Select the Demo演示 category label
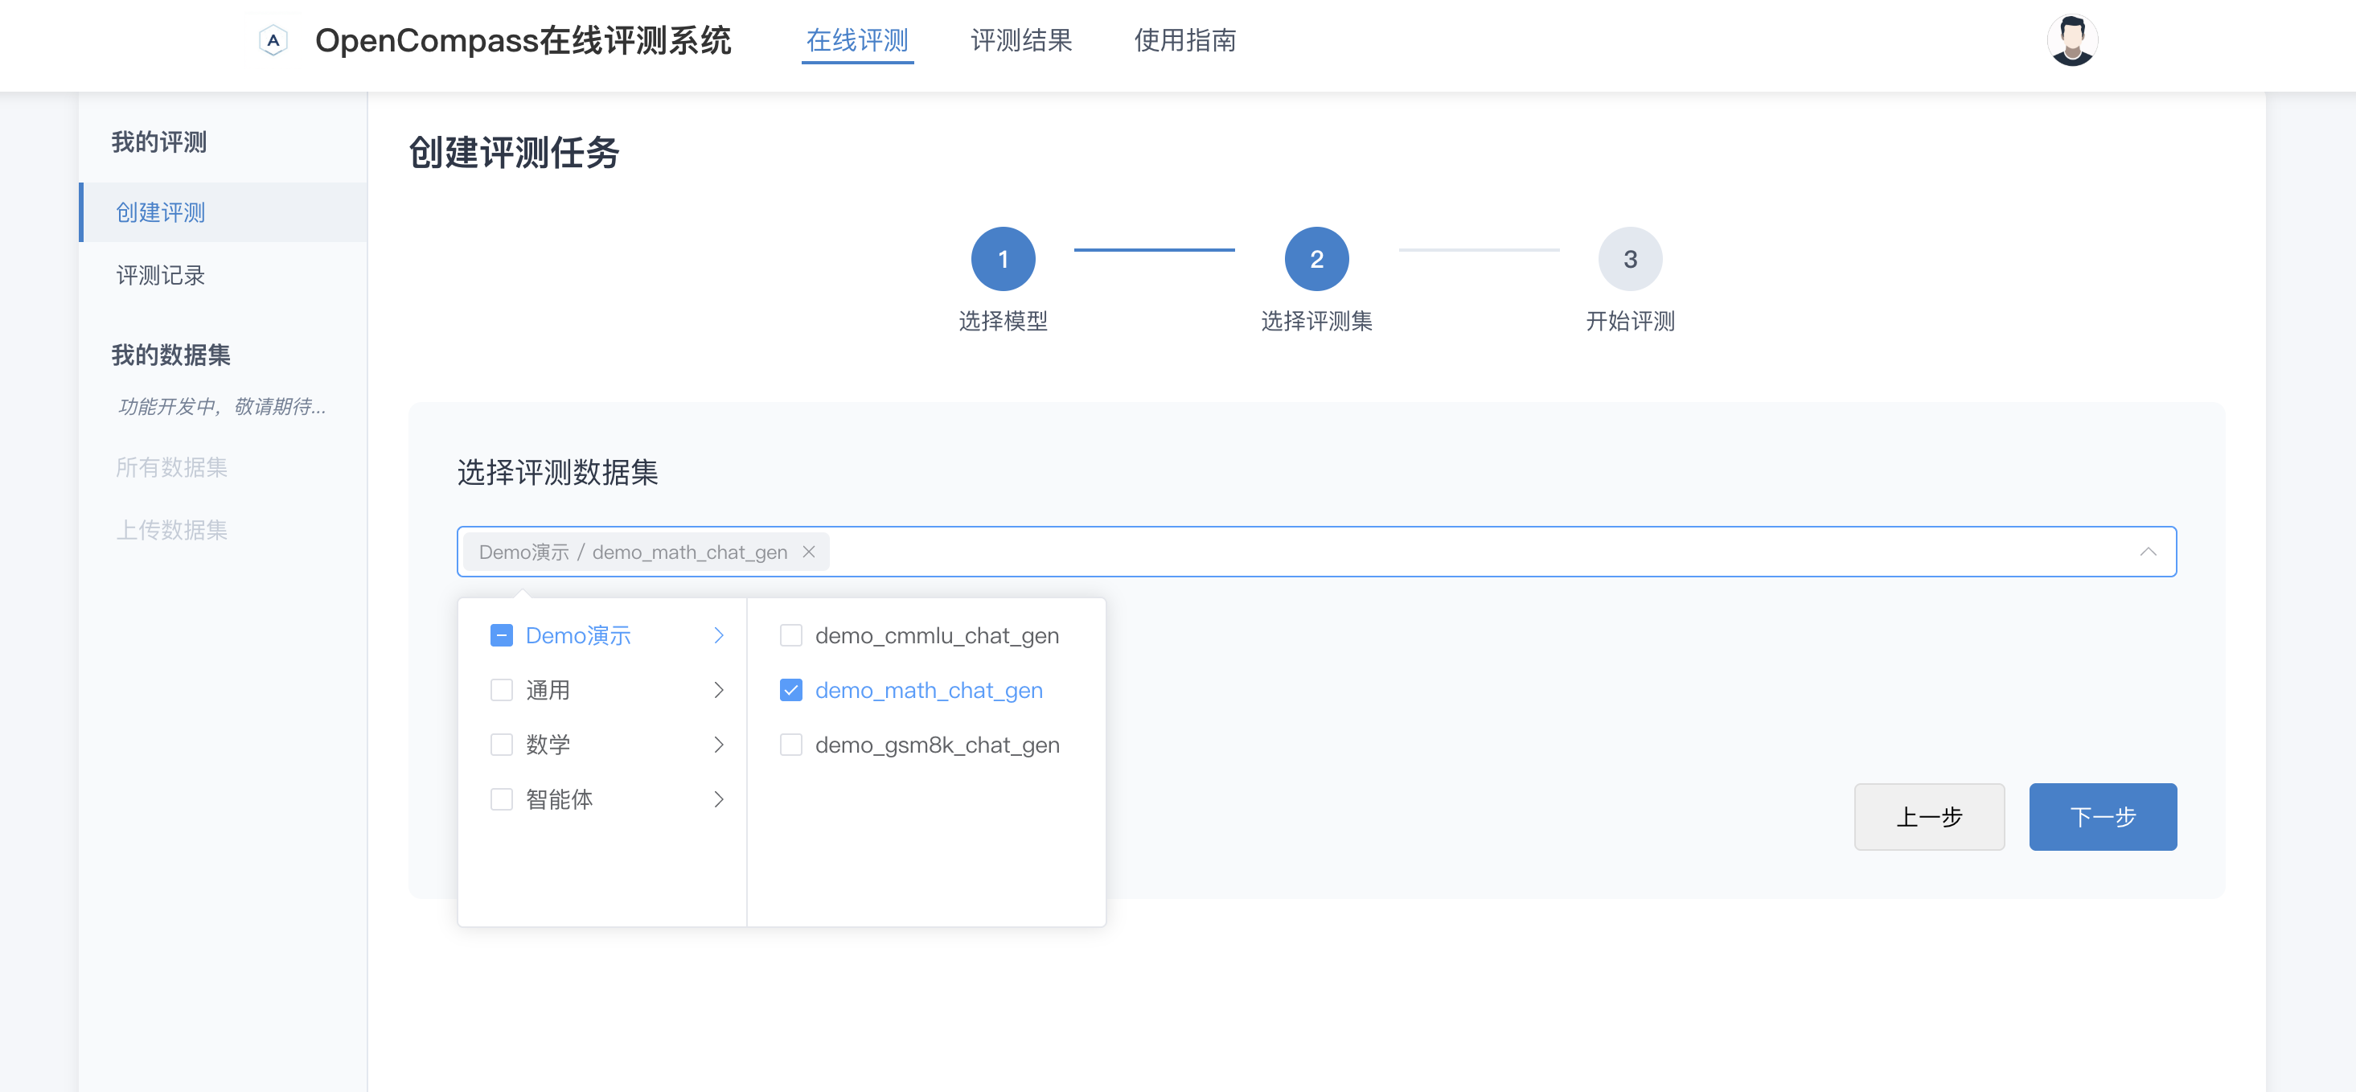Image resolution: width=2356 pixels, height=1092 pixels. click(x=578, y=634)
